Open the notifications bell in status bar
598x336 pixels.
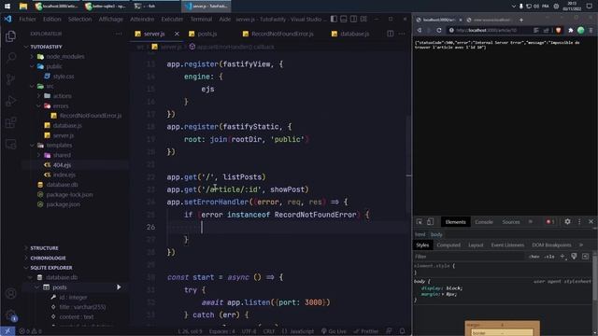(x=402, y=331)
